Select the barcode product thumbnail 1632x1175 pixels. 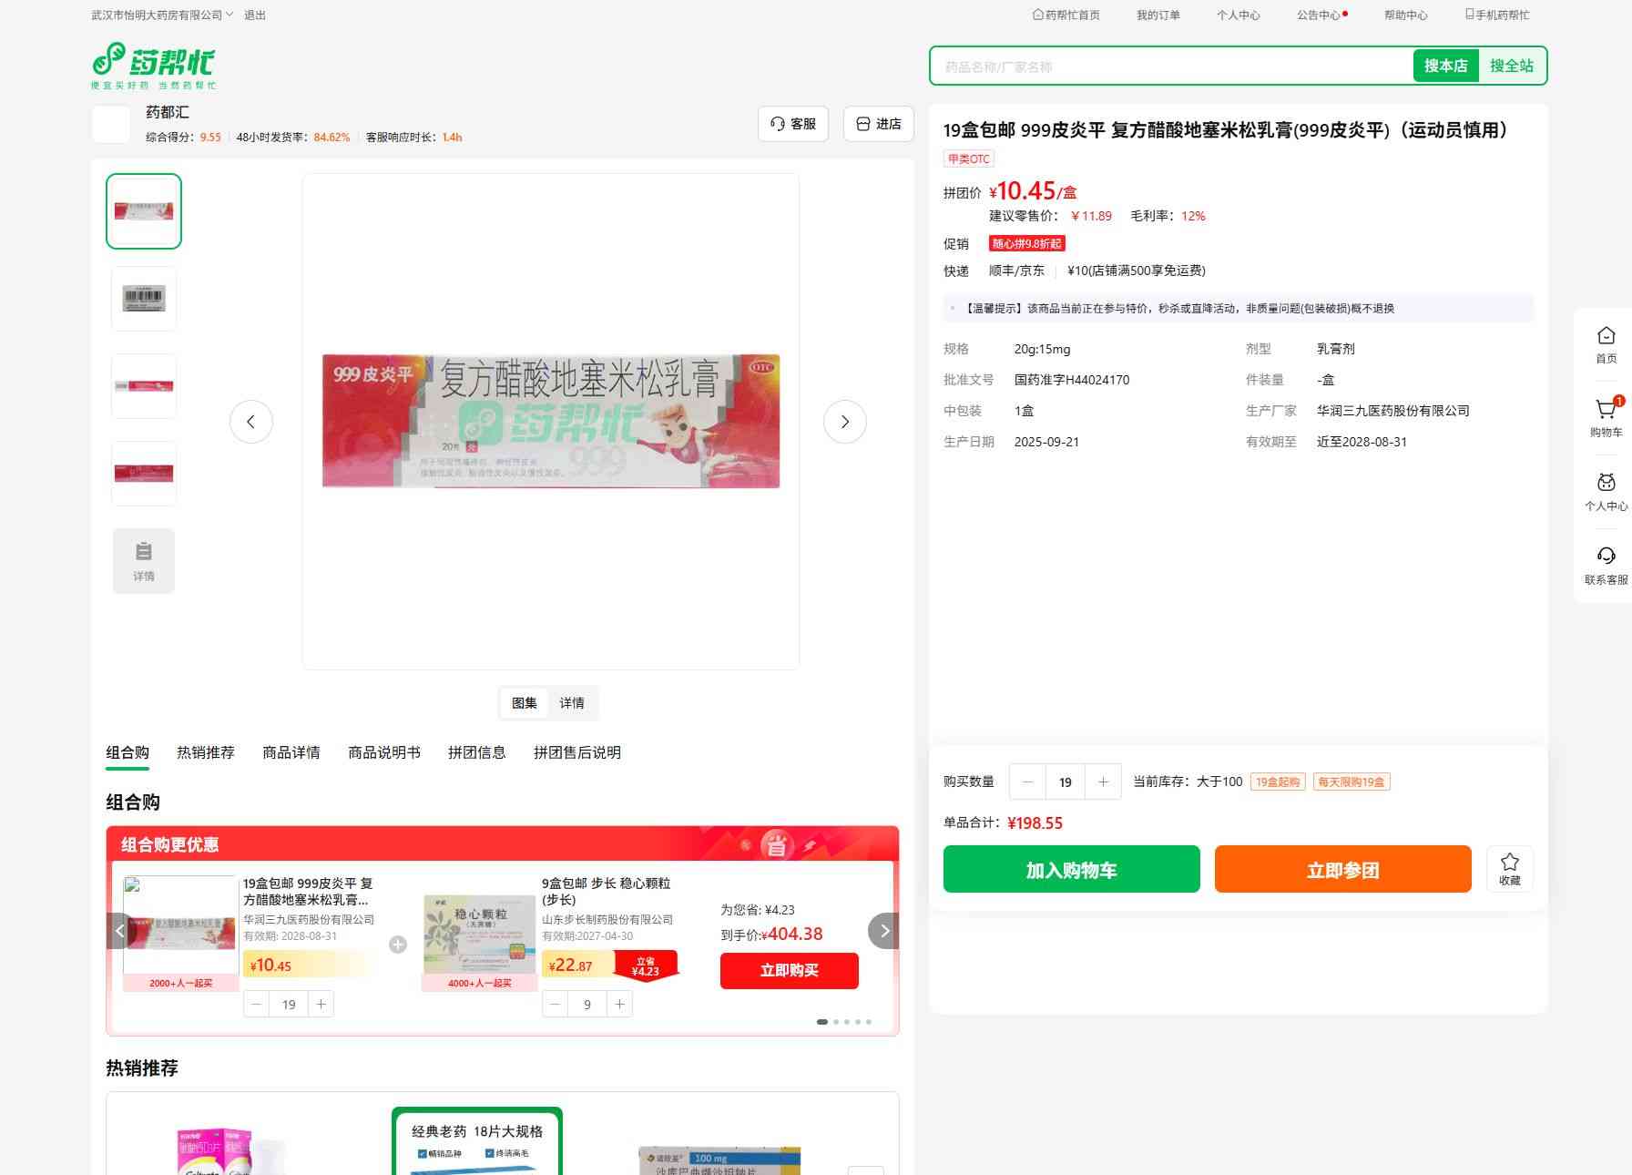tap(144, 299)
